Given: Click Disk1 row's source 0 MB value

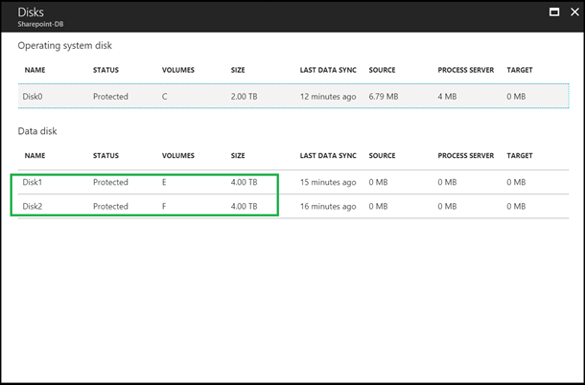Looking at the screenshot, I should point(378,182).
